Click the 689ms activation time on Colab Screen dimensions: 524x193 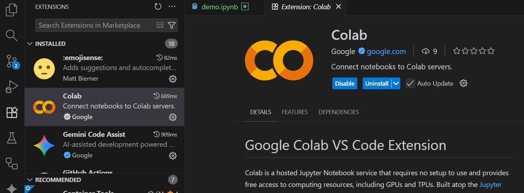click(x=165, y=96)
